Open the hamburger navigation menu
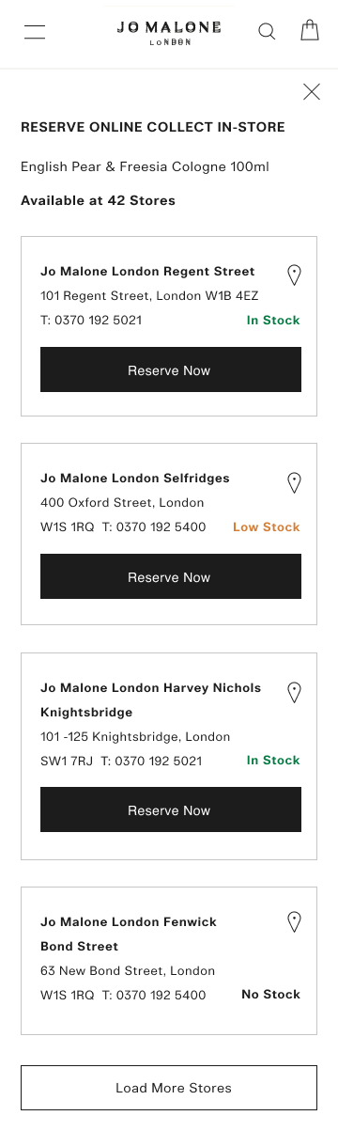This screenshot has height=1147, width=338. click(x=35, y=32)
